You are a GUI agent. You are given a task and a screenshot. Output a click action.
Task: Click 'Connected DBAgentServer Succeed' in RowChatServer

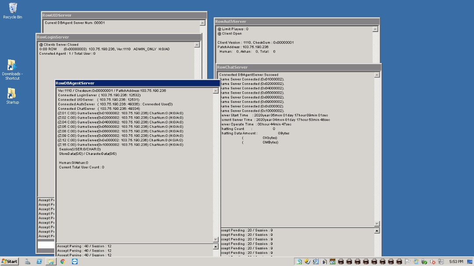(x=248, y=75)
